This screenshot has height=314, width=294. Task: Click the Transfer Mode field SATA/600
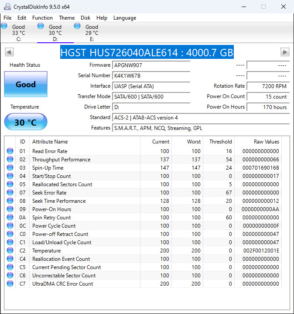coord(151,96)
